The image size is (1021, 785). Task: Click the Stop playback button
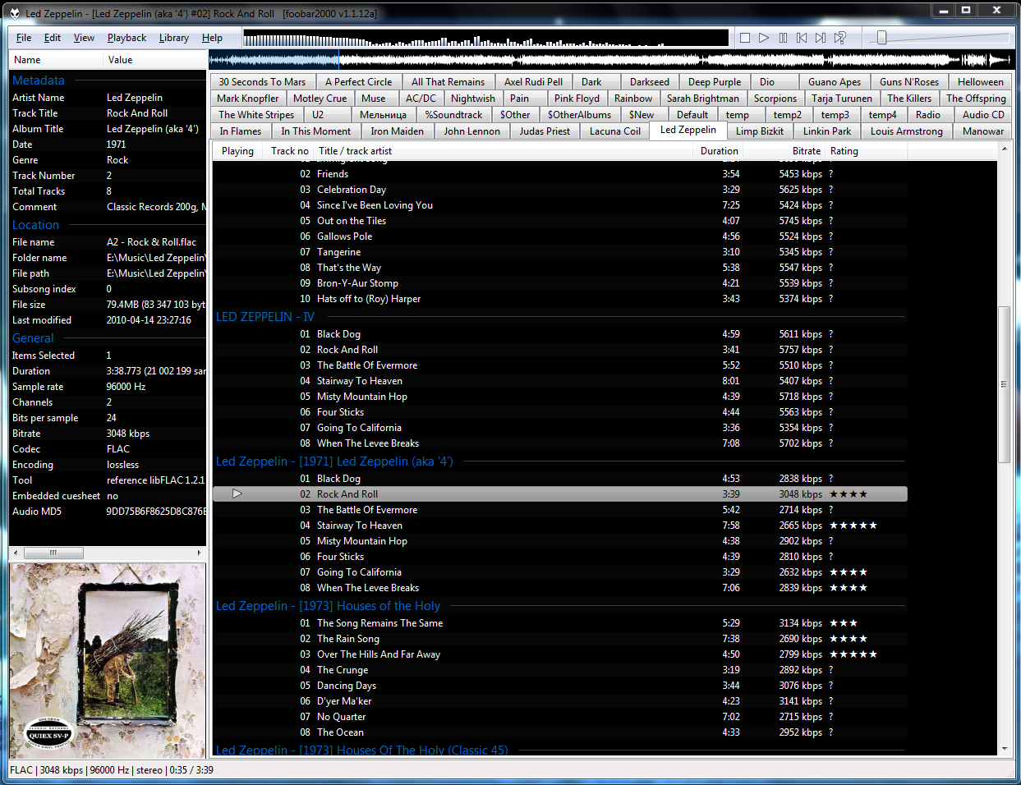tap(745, 38)
